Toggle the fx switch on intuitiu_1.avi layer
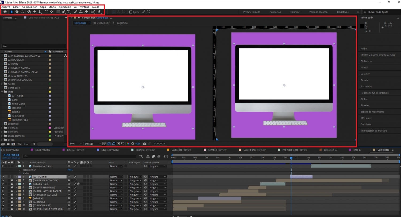Viewport: 401px width, 217px height. tap(78, 184)
